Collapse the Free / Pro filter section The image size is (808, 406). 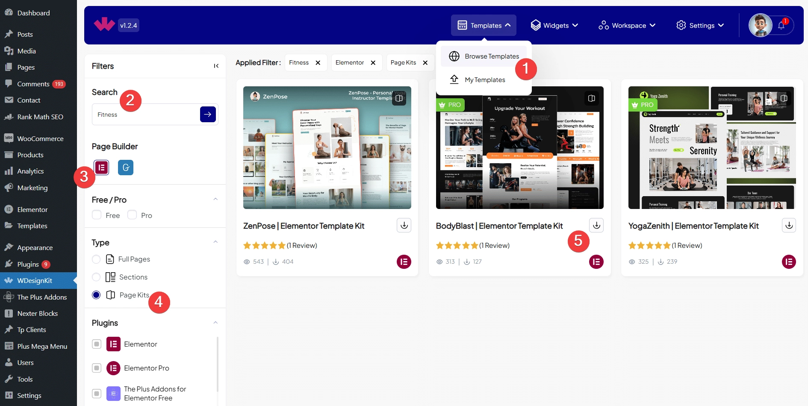pyautogui.click(x=215, y=200)
